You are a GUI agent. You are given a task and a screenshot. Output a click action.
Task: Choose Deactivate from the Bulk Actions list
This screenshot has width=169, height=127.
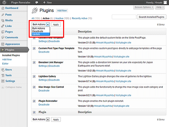pyautogui.click(x=41, y=31)
